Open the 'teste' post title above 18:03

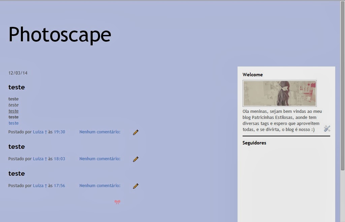click(x=17, y=146)
